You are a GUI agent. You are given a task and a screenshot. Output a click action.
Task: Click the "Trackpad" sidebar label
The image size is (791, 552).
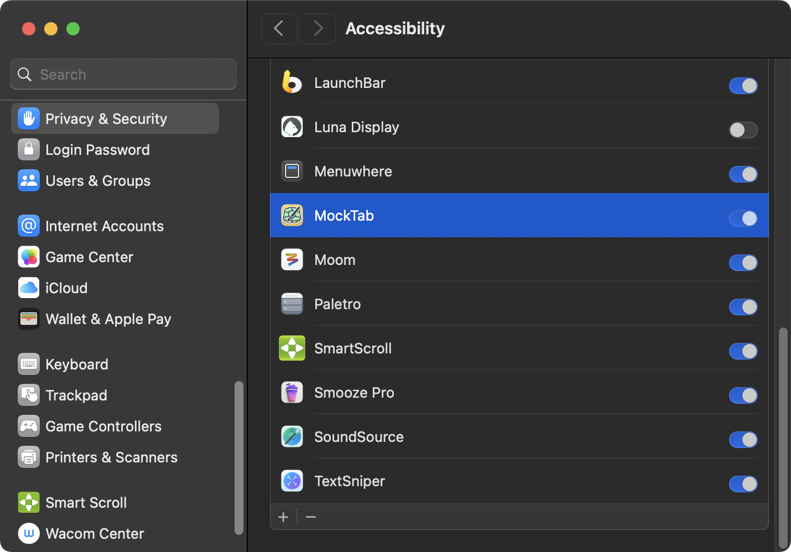(76, 395)
